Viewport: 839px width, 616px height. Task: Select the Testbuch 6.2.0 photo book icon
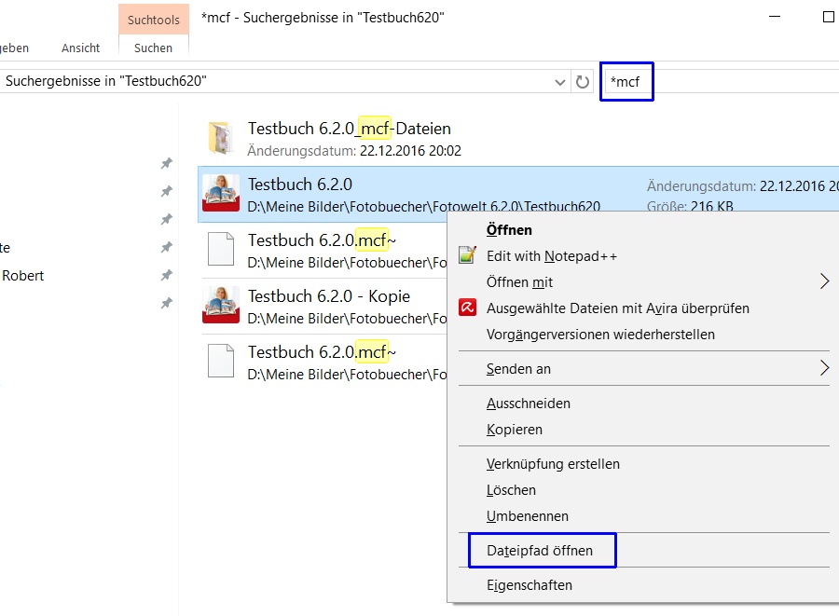[221, 194]
